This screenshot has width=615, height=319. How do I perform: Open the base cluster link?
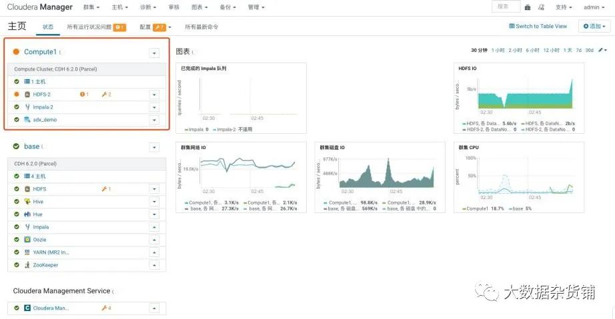click(31, 147)
